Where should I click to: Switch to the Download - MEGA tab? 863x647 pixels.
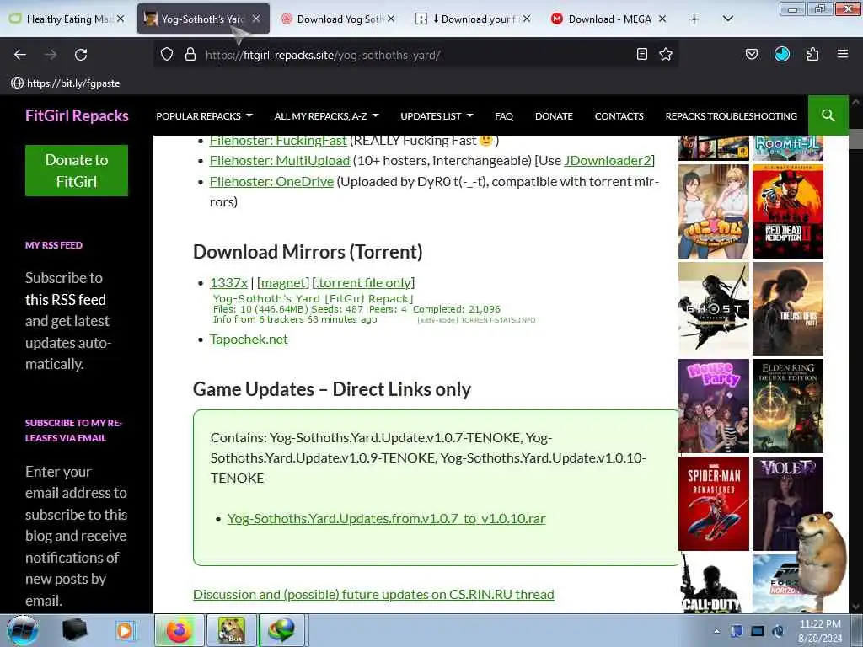point(608,19)
